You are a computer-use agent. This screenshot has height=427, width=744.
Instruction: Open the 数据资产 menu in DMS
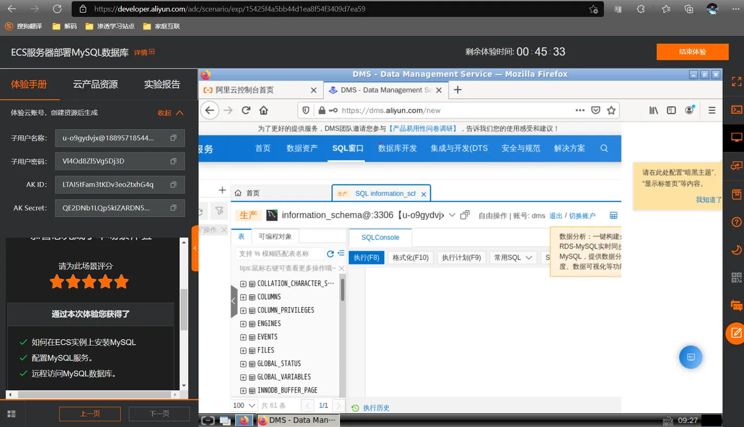tap(302, 148)
